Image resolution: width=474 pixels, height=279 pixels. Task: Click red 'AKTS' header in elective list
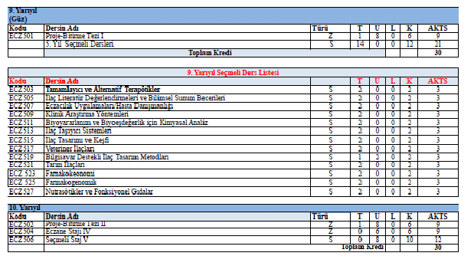point(437,81)
